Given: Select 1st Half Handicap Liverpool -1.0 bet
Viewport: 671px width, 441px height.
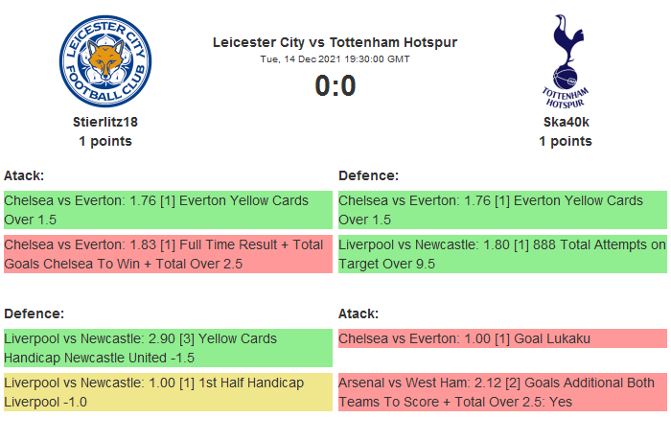Looking at the screenshot, I should [167, 392].
